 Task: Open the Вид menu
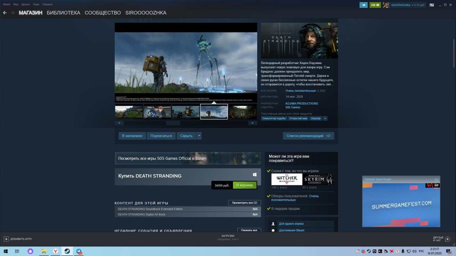pyautogui.click(x=16, y=4)
